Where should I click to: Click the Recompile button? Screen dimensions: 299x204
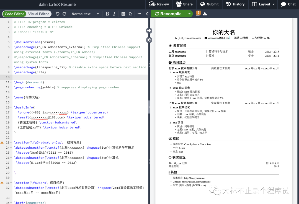168,14
